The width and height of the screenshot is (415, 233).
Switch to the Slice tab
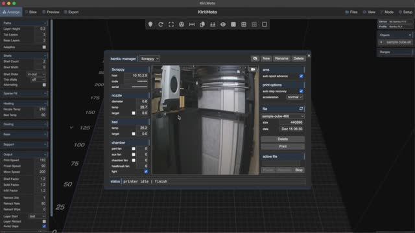pyautogui.click(x=31, y=12)
